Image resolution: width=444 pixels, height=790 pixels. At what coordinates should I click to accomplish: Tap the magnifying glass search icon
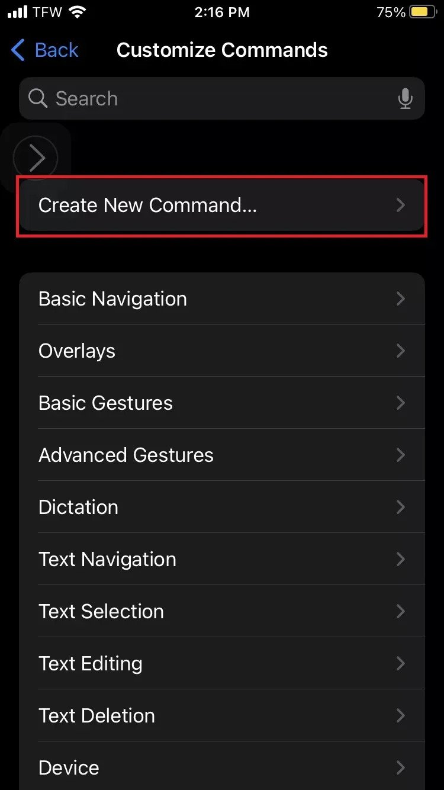click(37, 98)
